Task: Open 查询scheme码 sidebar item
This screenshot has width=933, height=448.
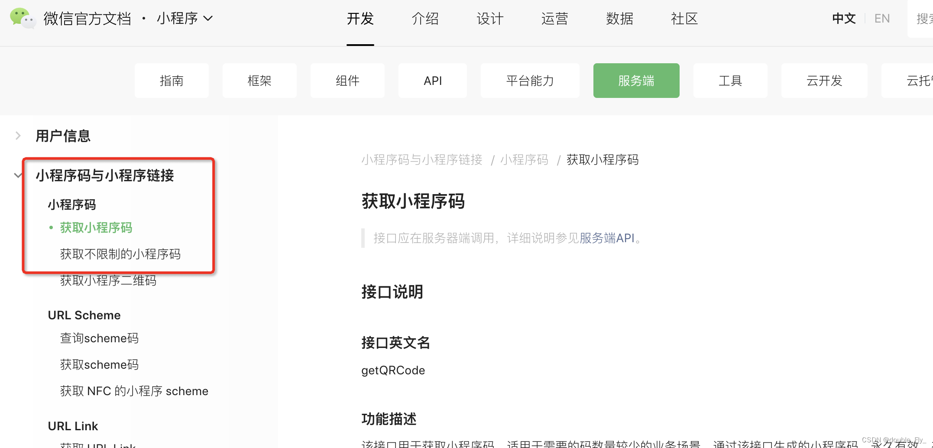Action: click(x=99, y=338)
